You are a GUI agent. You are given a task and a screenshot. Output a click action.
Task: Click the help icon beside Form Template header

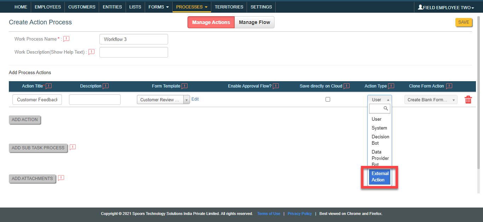(185, 86)
